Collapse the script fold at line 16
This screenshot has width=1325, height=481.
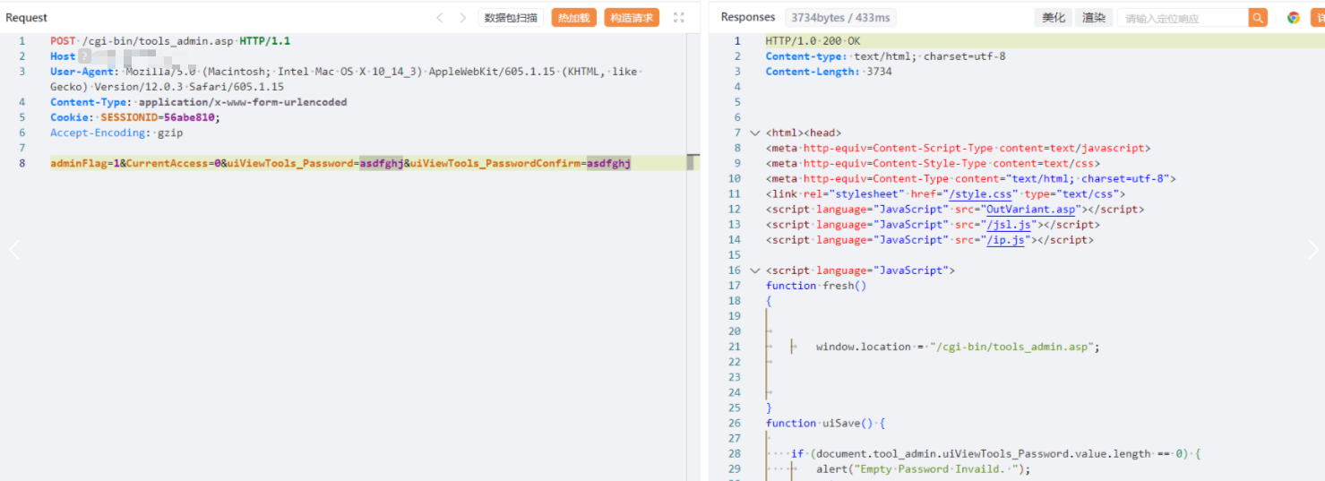click(754, 270)
